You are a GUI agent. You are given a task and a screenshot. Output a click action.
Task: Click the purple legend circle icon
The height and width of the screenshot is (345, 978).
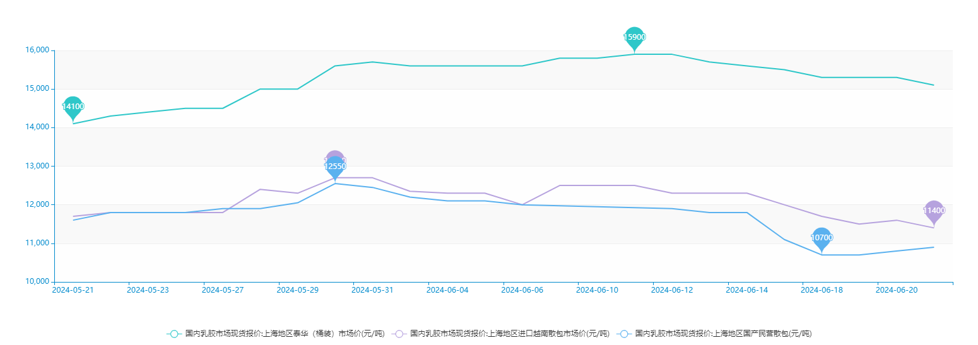(x=399, y=334)
